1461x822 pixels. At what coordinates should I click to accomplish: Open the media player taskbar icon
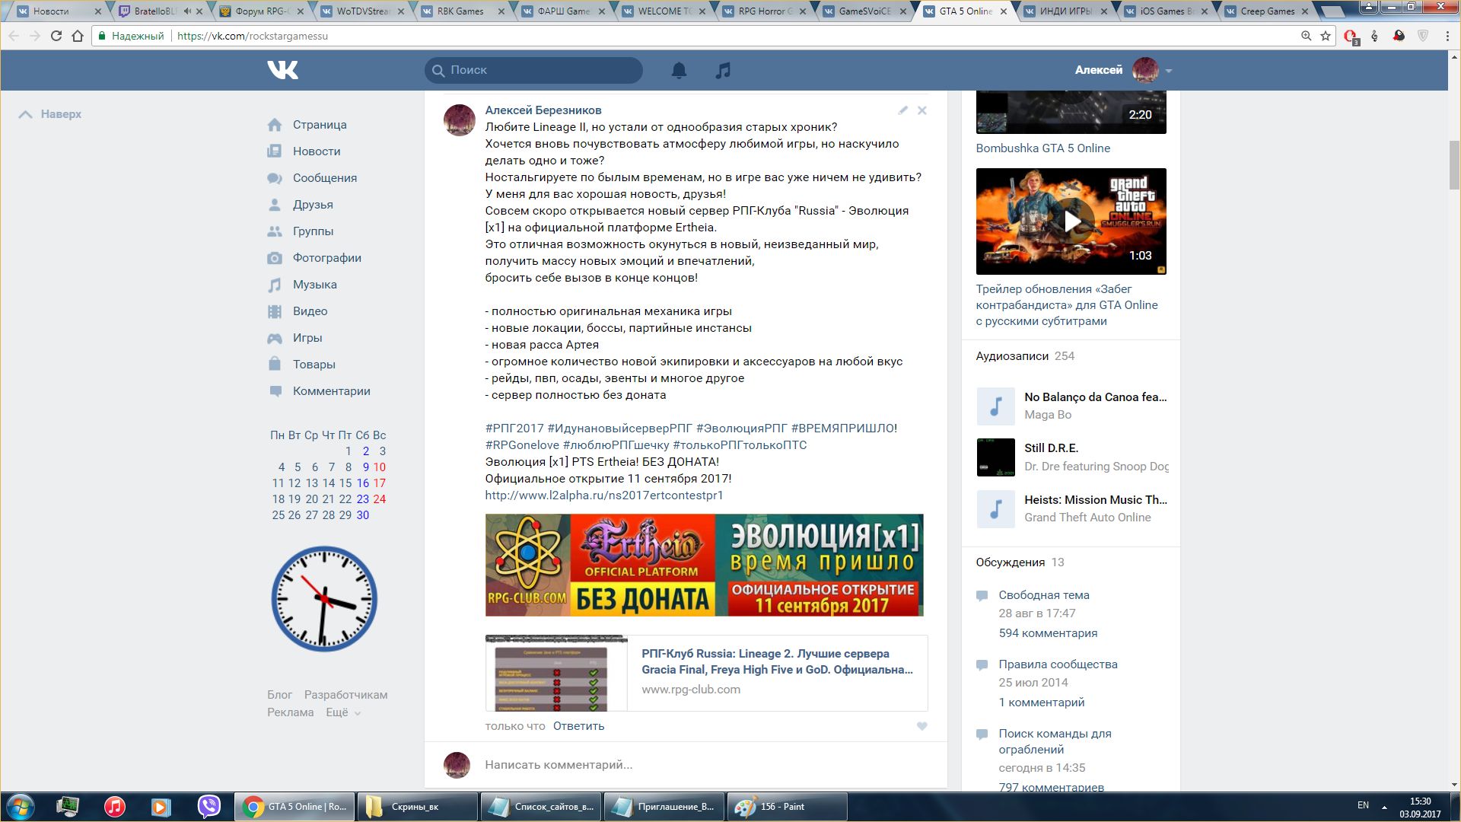(x=161, y=807)
